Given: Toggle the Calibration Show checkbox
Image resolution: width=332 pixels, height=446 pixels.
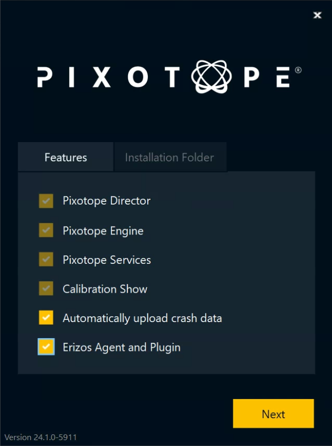Looking at the screenshot, I should click(x=46, y=289).
